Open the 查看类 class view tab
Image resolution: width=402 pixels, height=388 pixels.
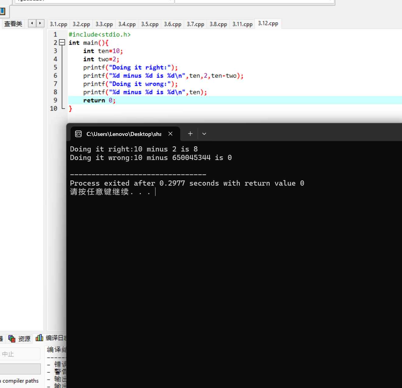pyautogui.click(x=13, y=24)
